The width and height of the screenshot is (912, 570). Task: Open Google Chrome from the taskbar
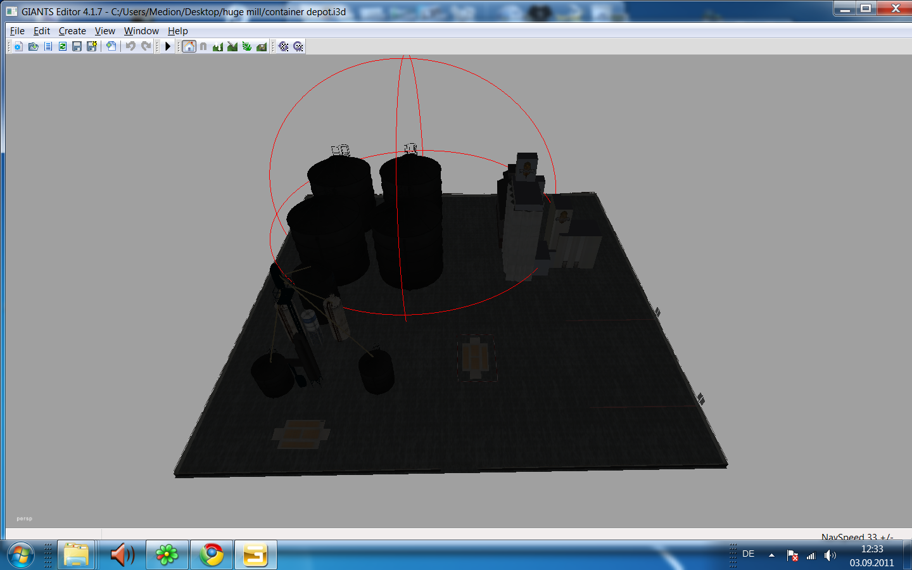pos(212,555)
